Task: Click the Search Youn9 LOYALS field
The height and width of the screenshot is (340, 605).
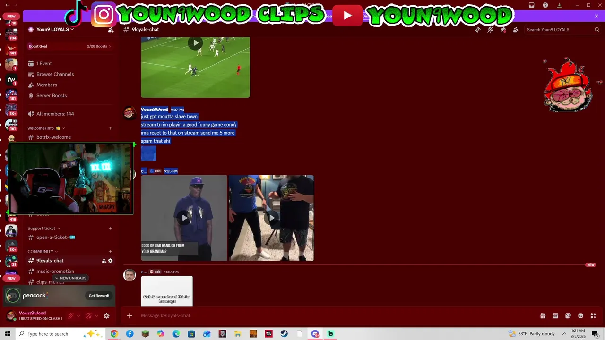Action: pos(562,29)
